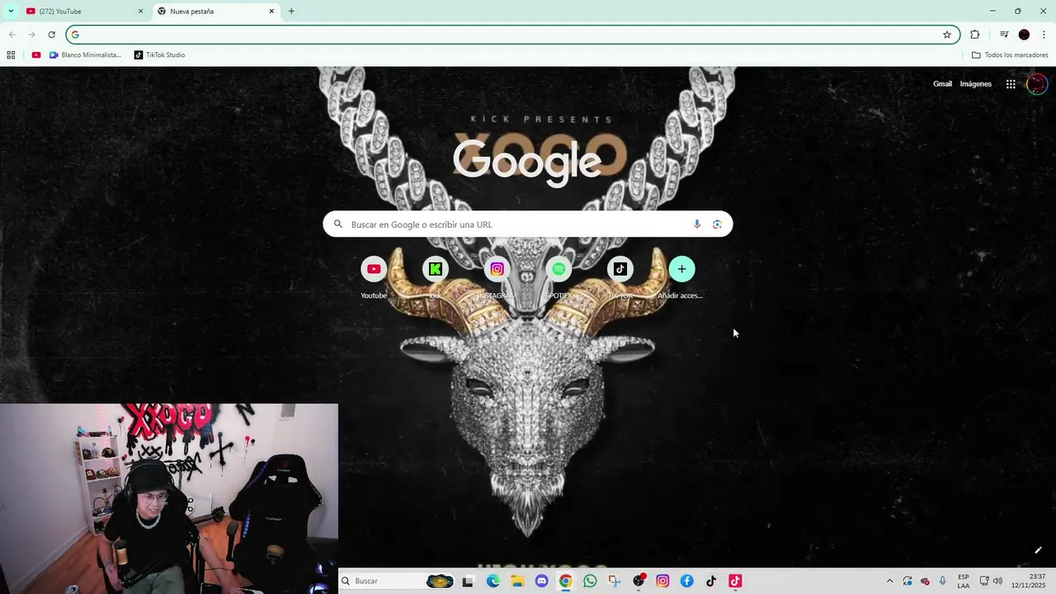
Task: Open the volume control in system tray
Action: pos(997,581)
